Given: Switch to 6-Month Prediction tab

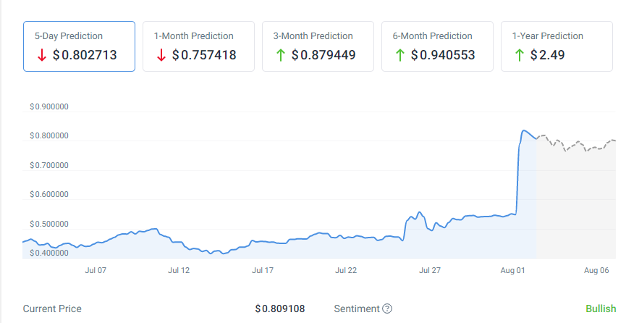Looking at the screenshot, I should (437, 46).
